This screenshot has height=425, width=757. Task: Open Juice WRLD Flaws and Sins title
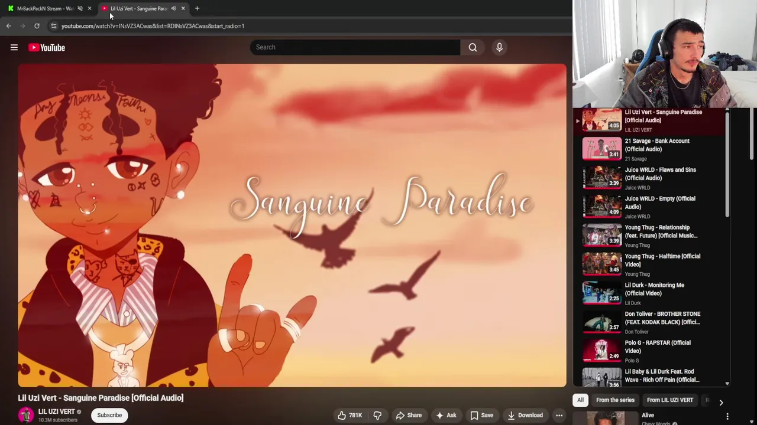tap(660, 174)
